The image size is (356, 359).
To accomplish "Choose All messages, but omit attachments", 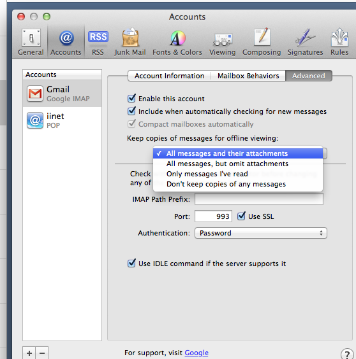I will pos(238,164).
